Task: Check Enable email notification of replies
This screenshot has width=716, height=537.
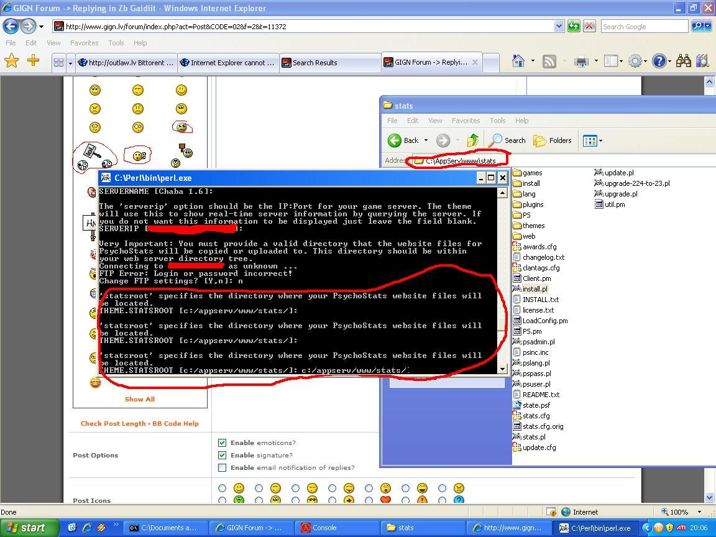Action: click(223, 467)
